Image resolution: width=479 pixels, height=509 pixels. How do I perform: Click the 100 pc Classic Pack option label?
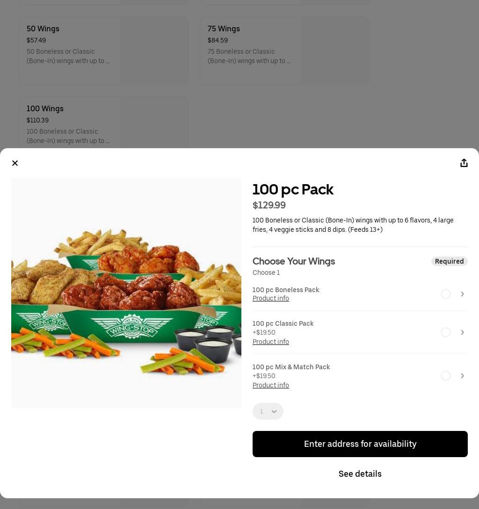click(283, 323)
